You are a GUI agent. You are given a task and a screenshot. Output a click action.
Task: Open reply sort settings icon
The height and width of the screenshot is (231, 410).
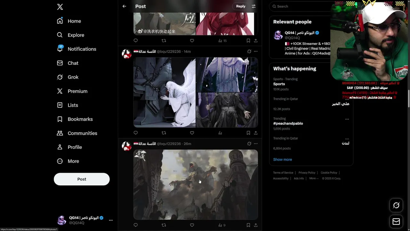(x=254, y=6)
